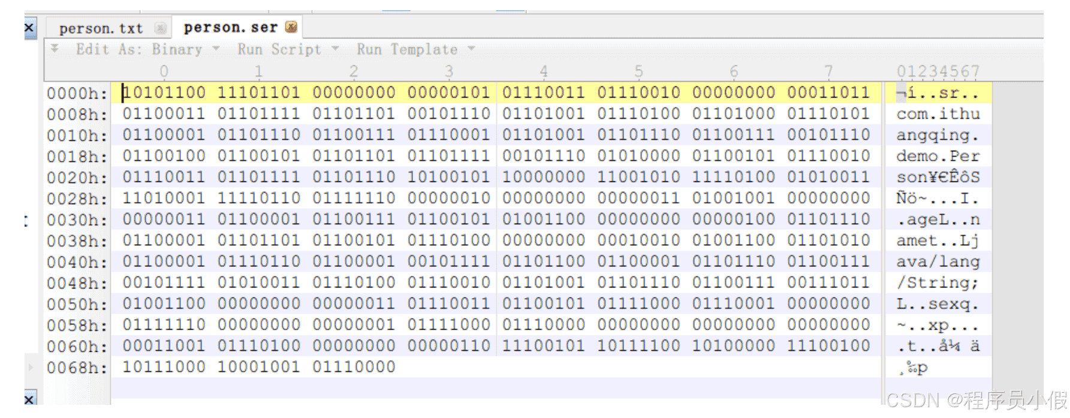Click address label 0018h:
This screenshot has height=418, width=1070.
click(77, 157)
